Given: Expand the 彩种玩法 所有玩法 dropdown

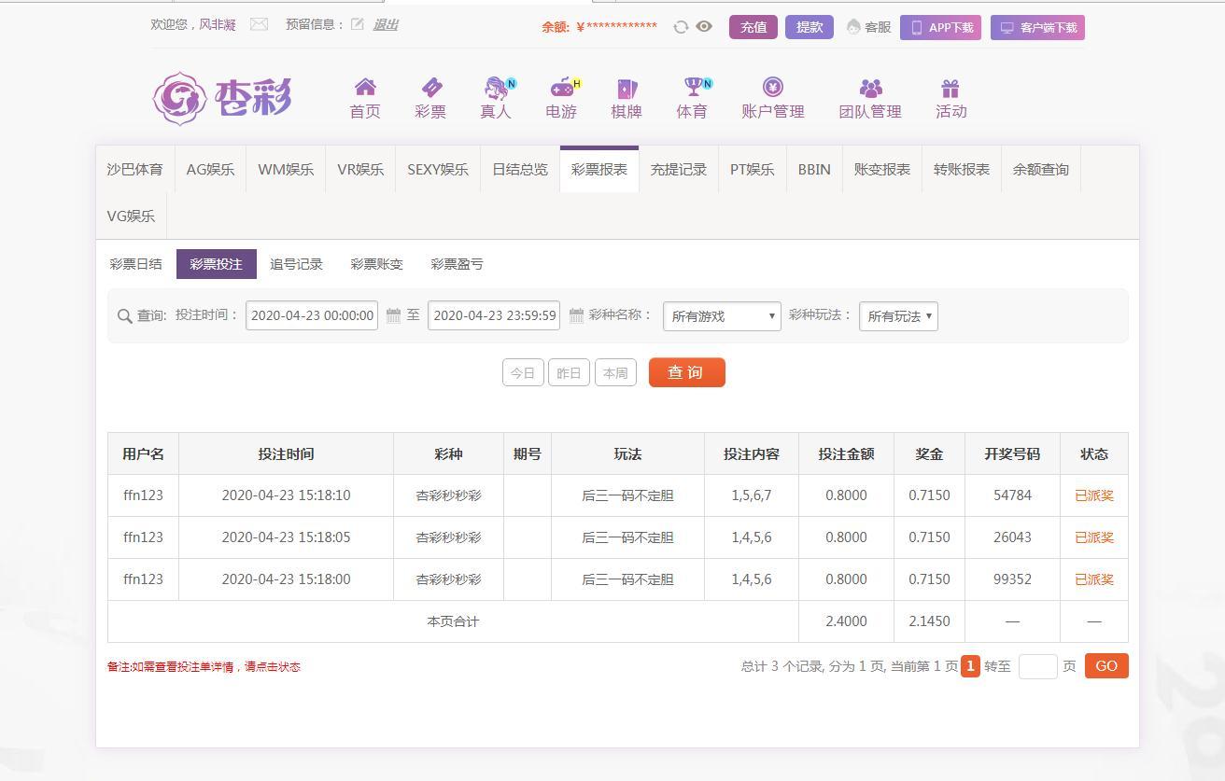Looking at the screenshot, I should [898, 316].
